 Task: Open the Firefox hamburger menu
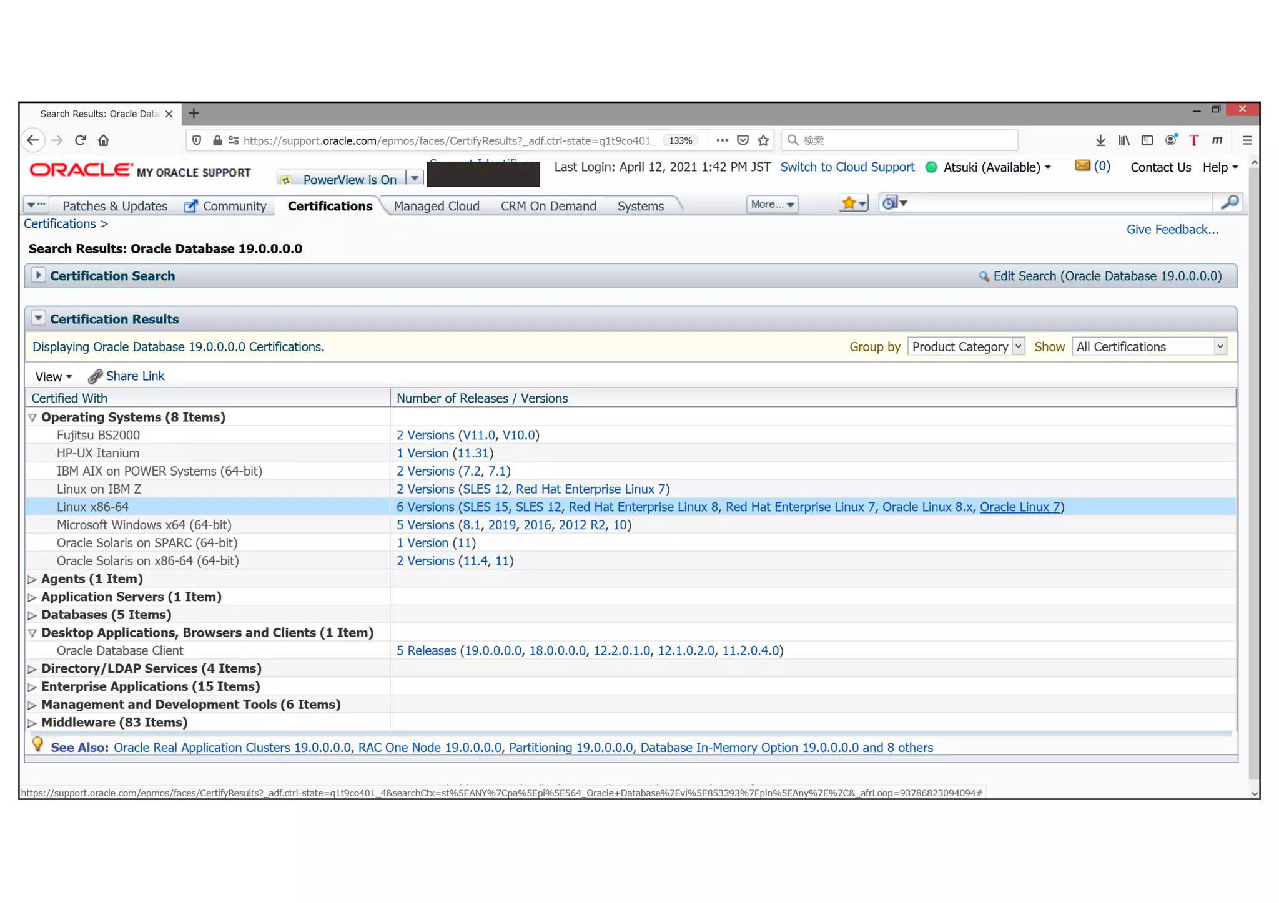(1247, 140)
